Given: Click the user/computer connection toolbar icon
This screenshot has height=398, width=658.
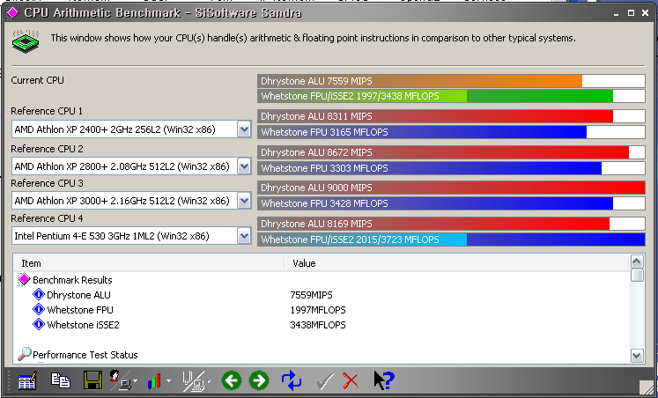Looking at the screenshot, I should (x=121, y=380).
